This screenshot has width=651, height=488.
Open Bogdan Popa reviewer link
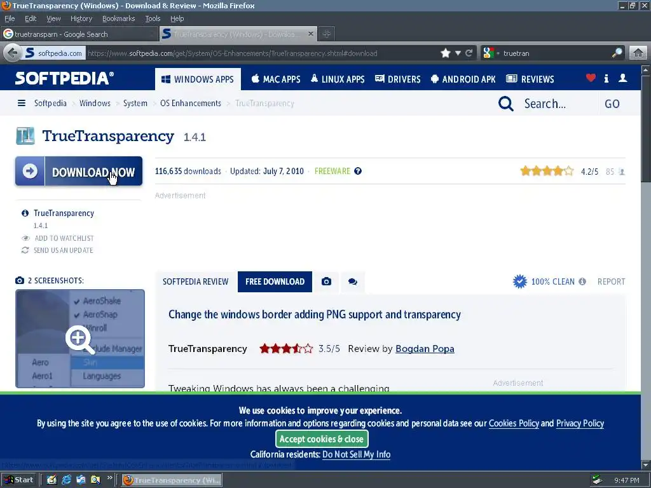tap(425, 349)
